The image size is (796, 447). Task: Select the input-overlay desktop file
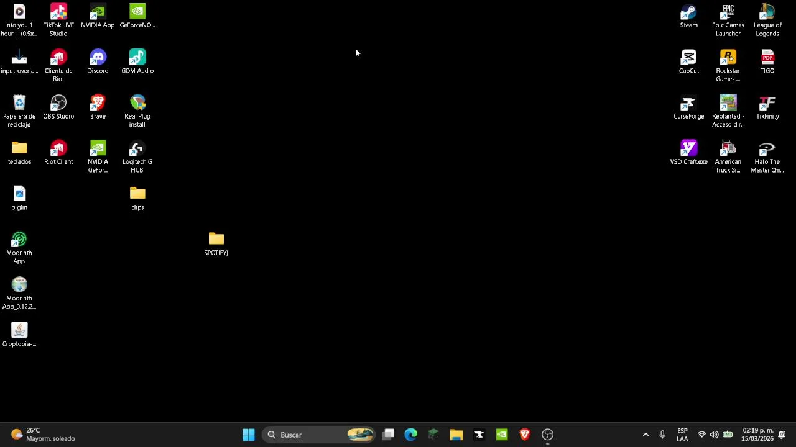coord(19,61)
